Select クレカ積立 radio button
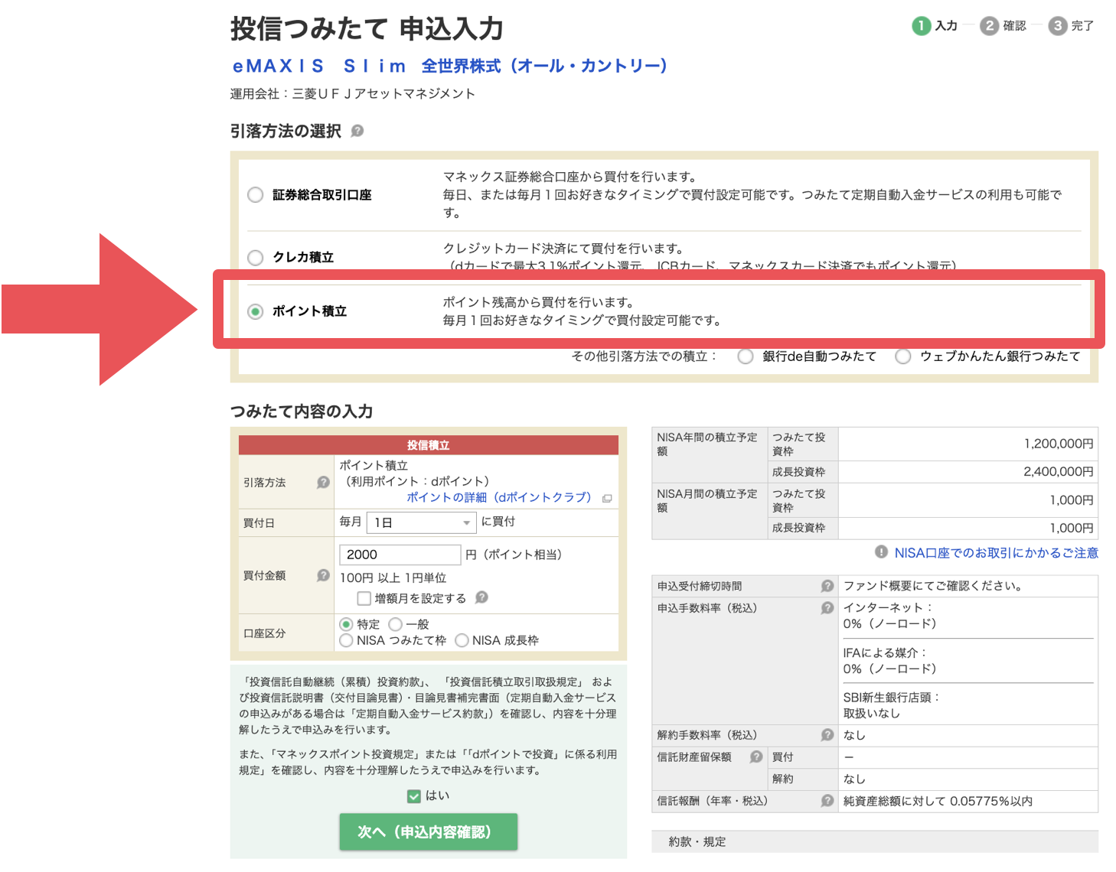Image resolution: width=1116 pixels, height=872 pixels. [x=256, y=258]
